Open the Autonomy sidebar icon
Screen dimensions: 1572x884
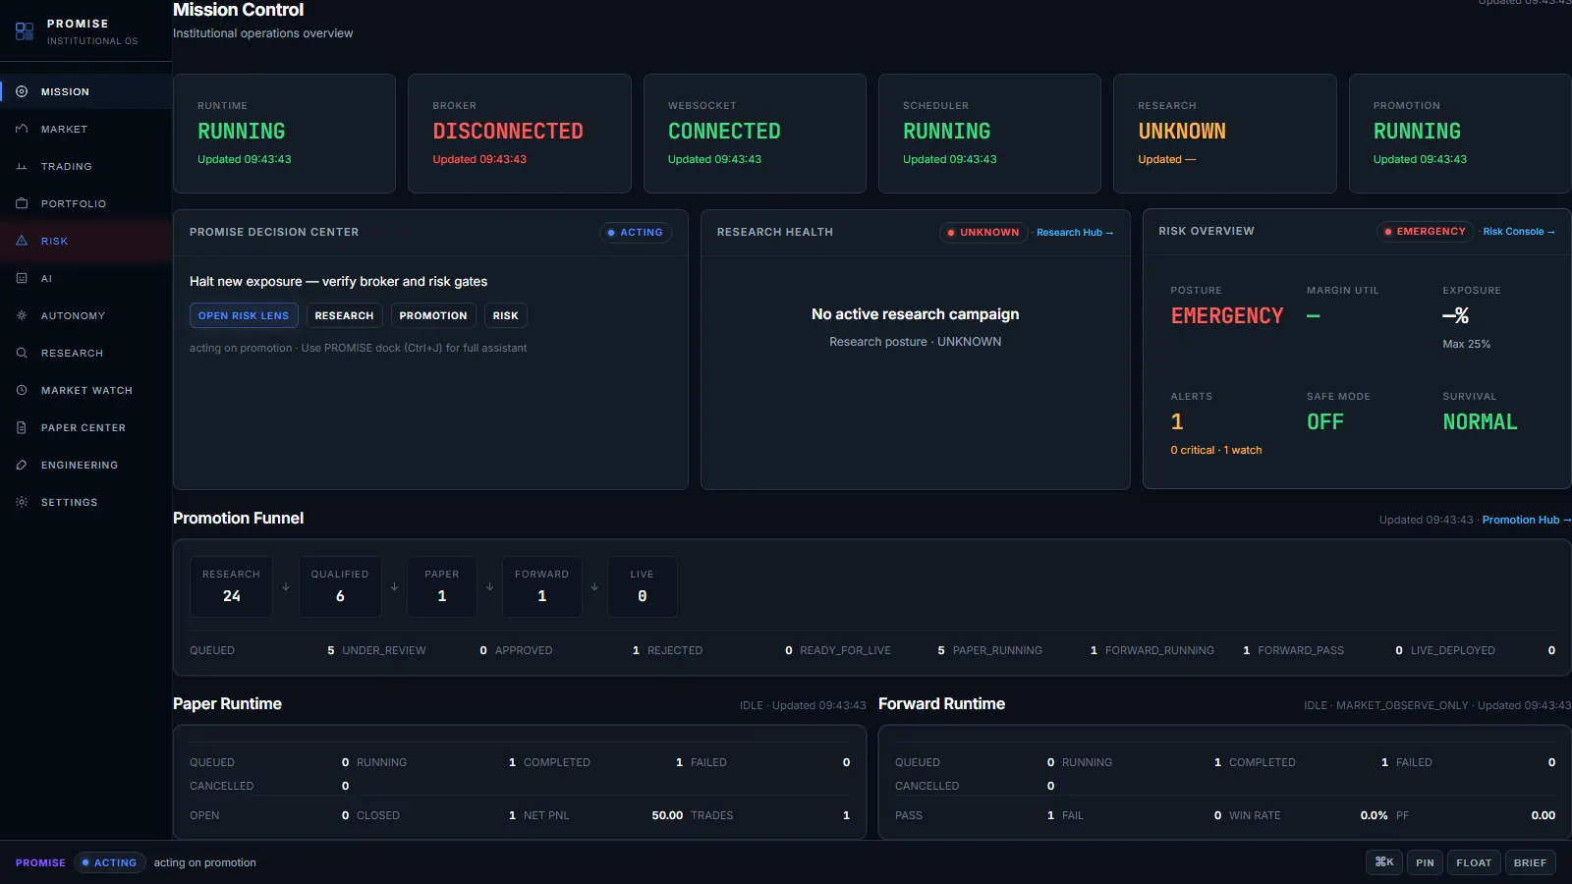point(22,315)
